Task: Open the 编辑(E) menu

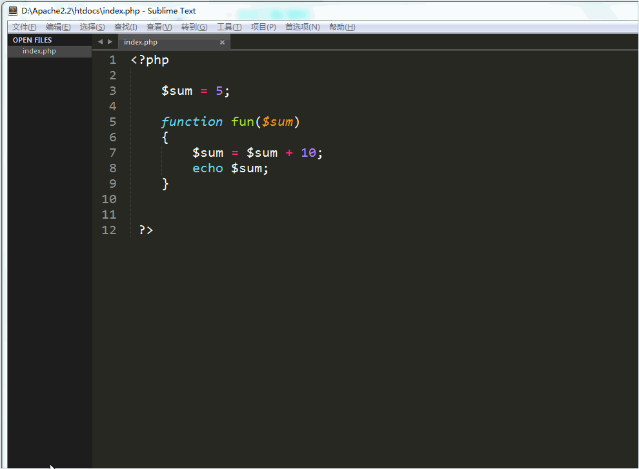Action: pos(58,27)
